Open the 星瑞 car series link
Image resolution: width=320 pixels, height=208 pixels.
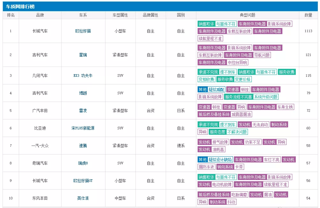(83, 55)
